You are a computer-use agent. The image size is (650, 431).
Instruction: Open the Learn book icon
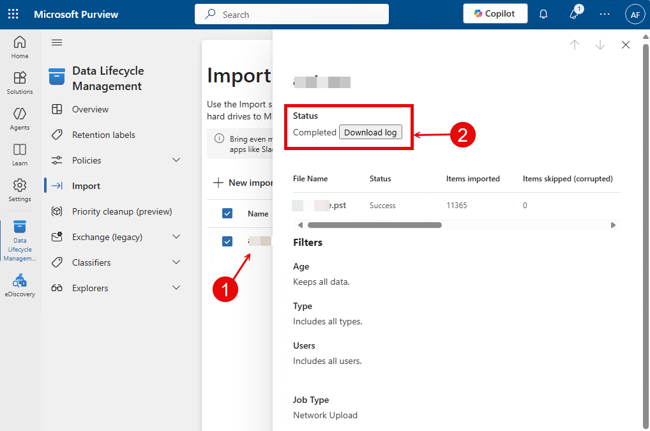click(x=20, y=154)
